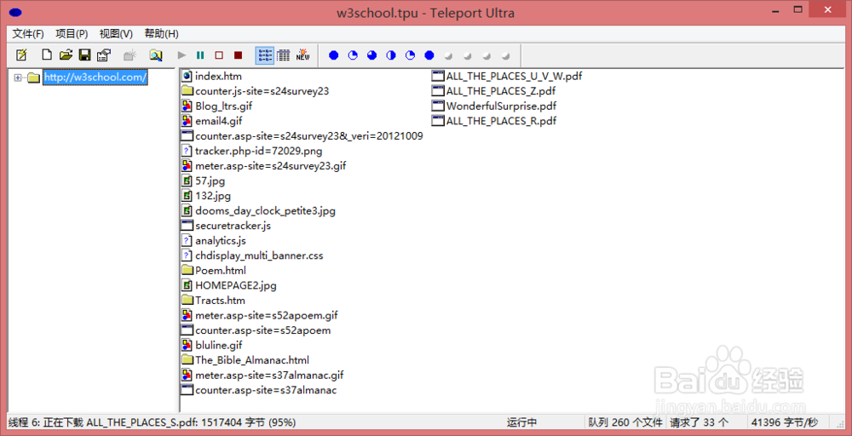Screen dimensions: 852x436
Task: Toggle the list view mode button
Action: point(265,54)
